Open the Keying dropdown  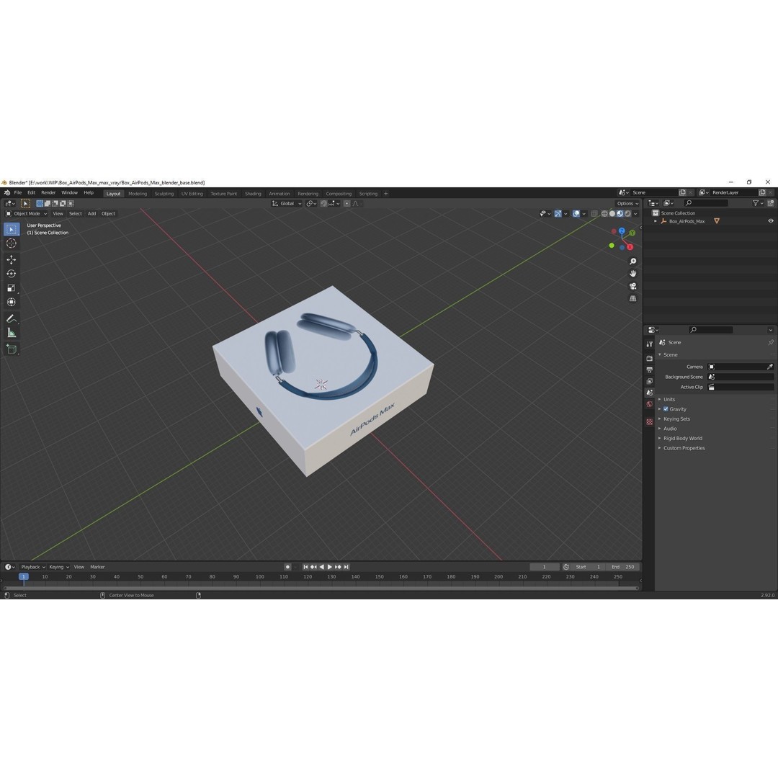[x=59, y=567]
